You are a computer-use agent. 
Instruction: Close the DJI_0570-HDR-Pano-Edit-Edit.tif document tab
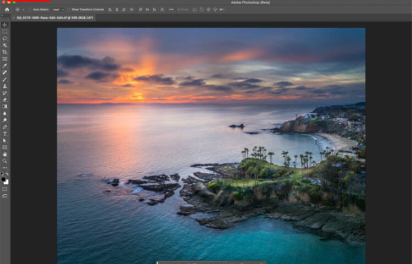click(x=14, y=18)
